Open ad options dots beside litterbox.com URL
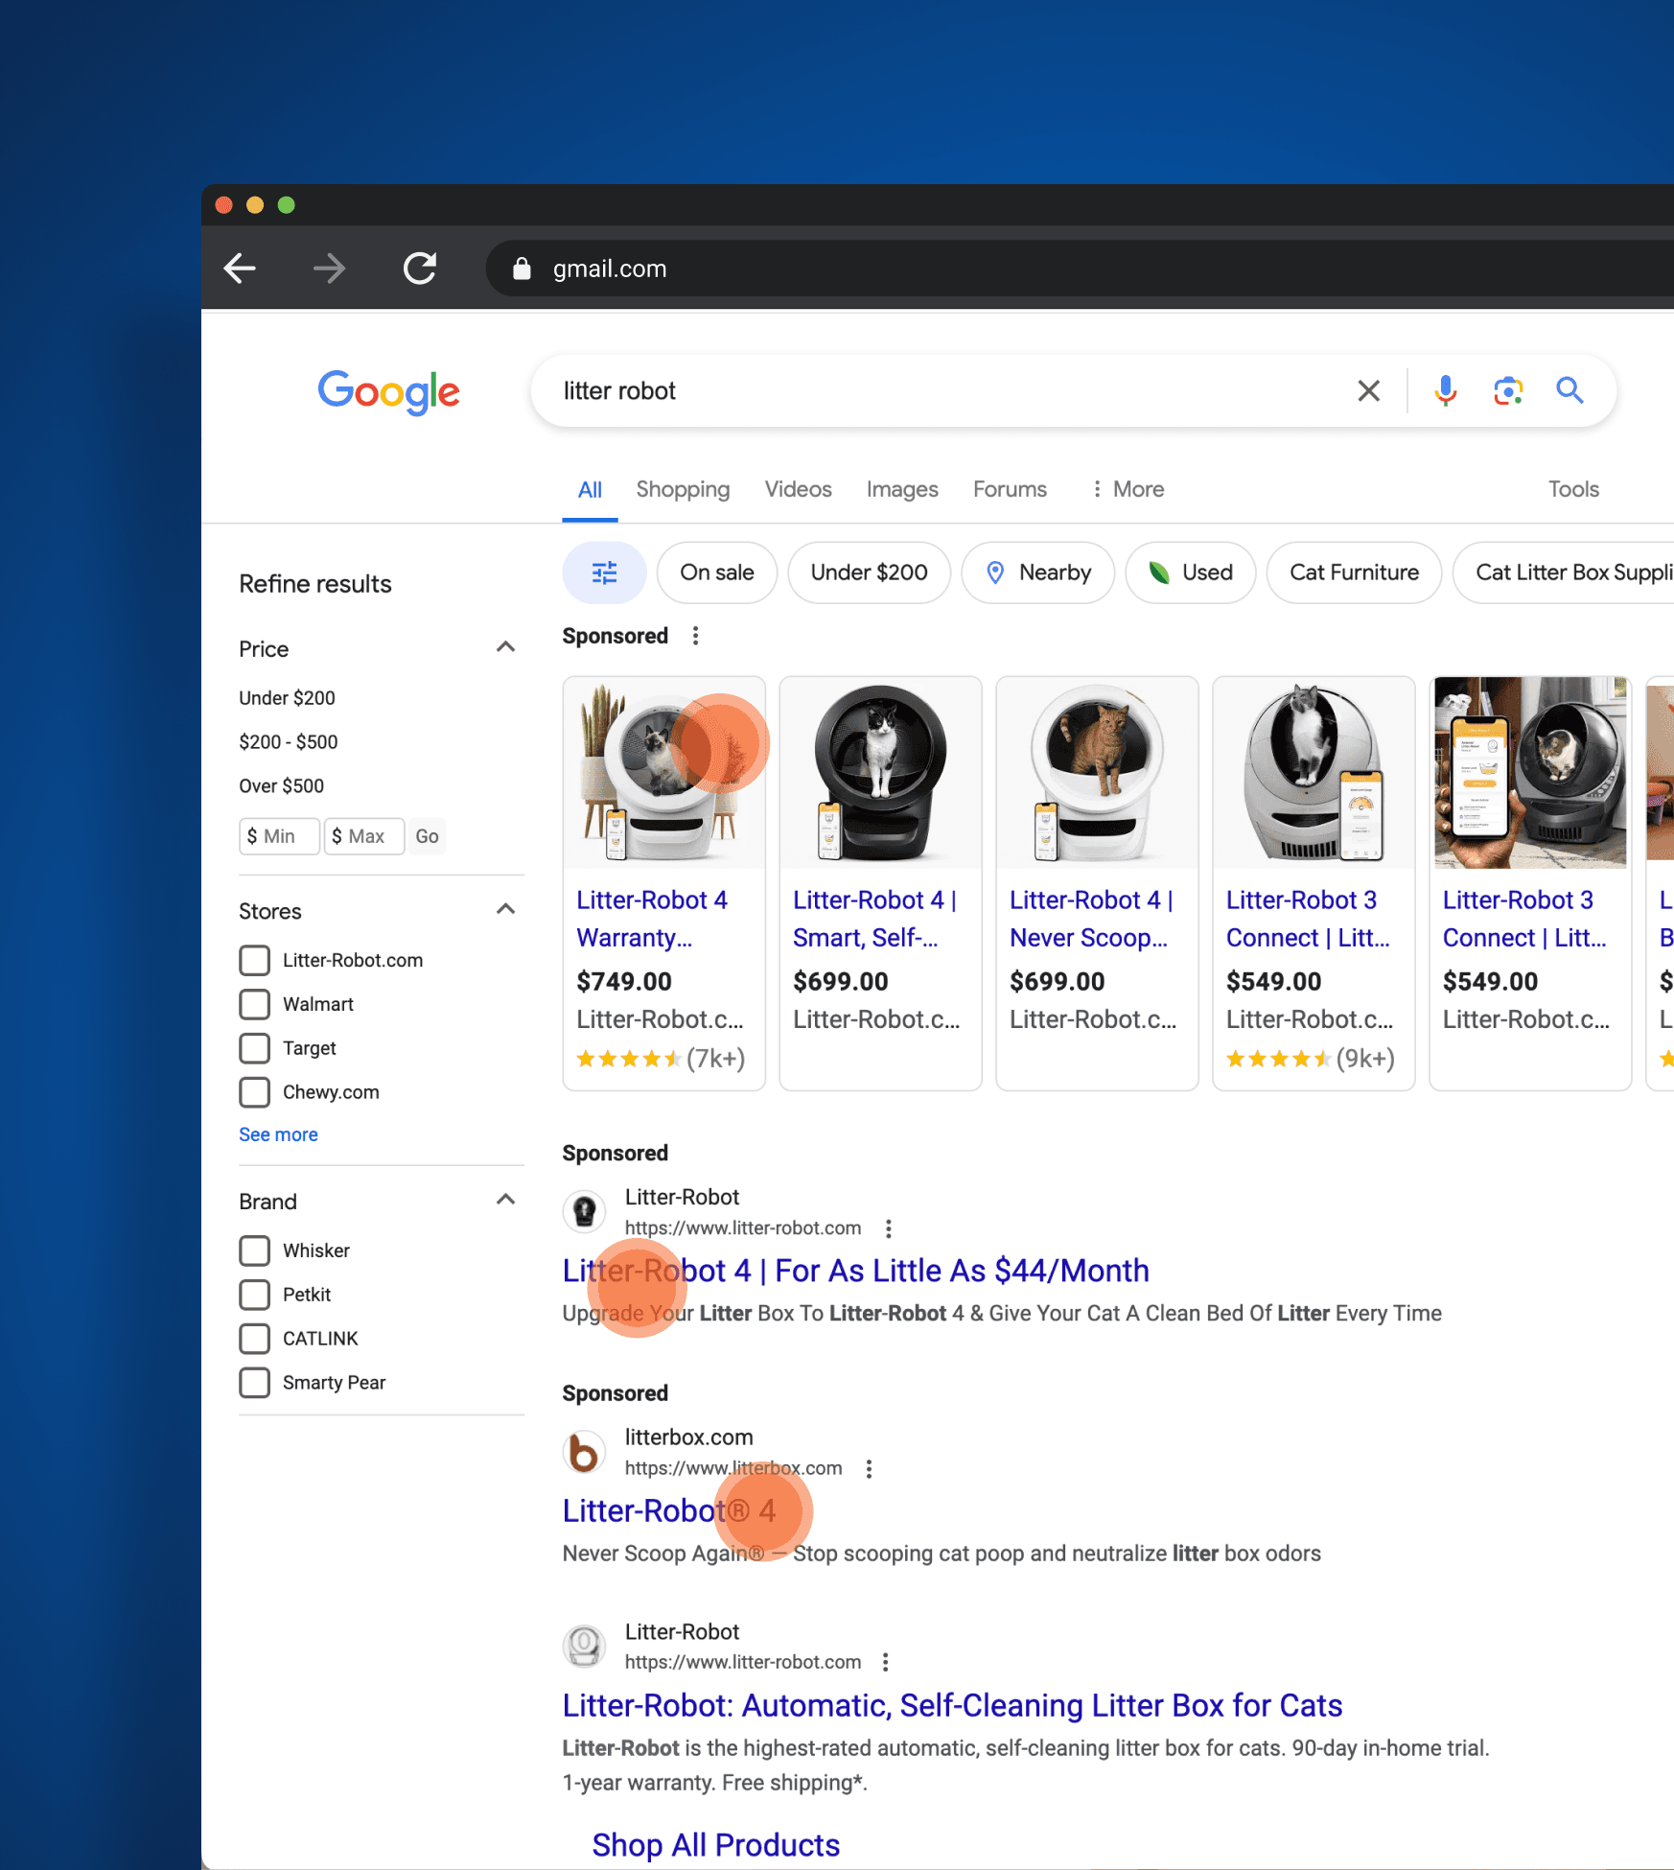Viewport: 1674px width, 1870px height. pyautogui.click(x=870, y=1469)
